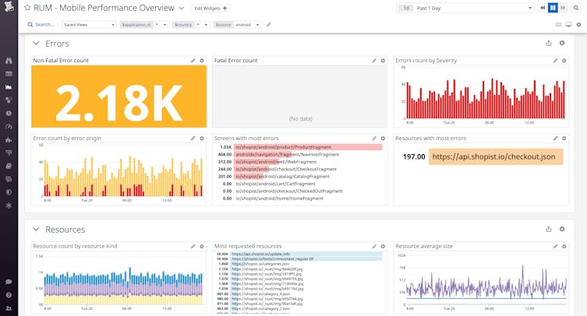Edit Resources with most errors widget

pos(555,139)
